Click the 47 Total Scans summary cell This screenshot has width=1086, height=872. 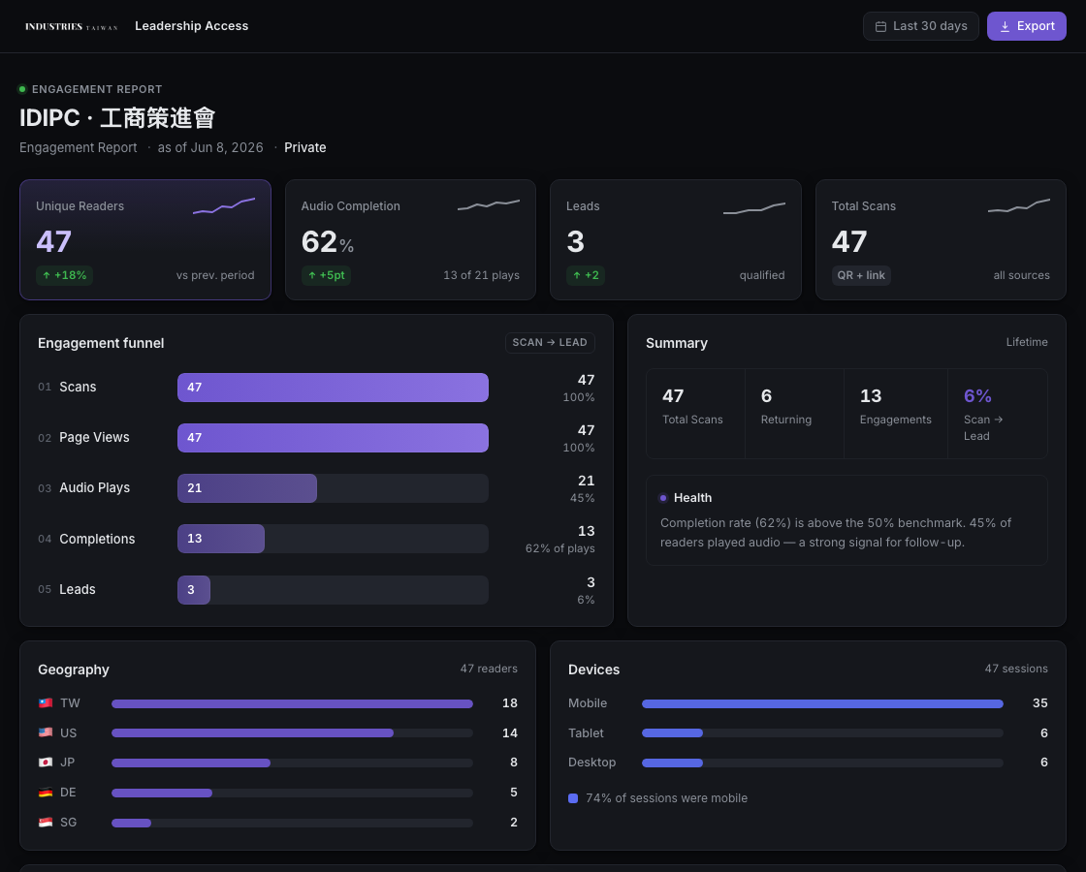click(695, 414)
